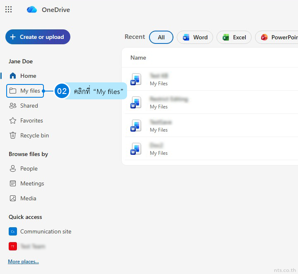Open the Recycle bin trash icon
This screenshot has height=274, width=298.
(13, 135)
